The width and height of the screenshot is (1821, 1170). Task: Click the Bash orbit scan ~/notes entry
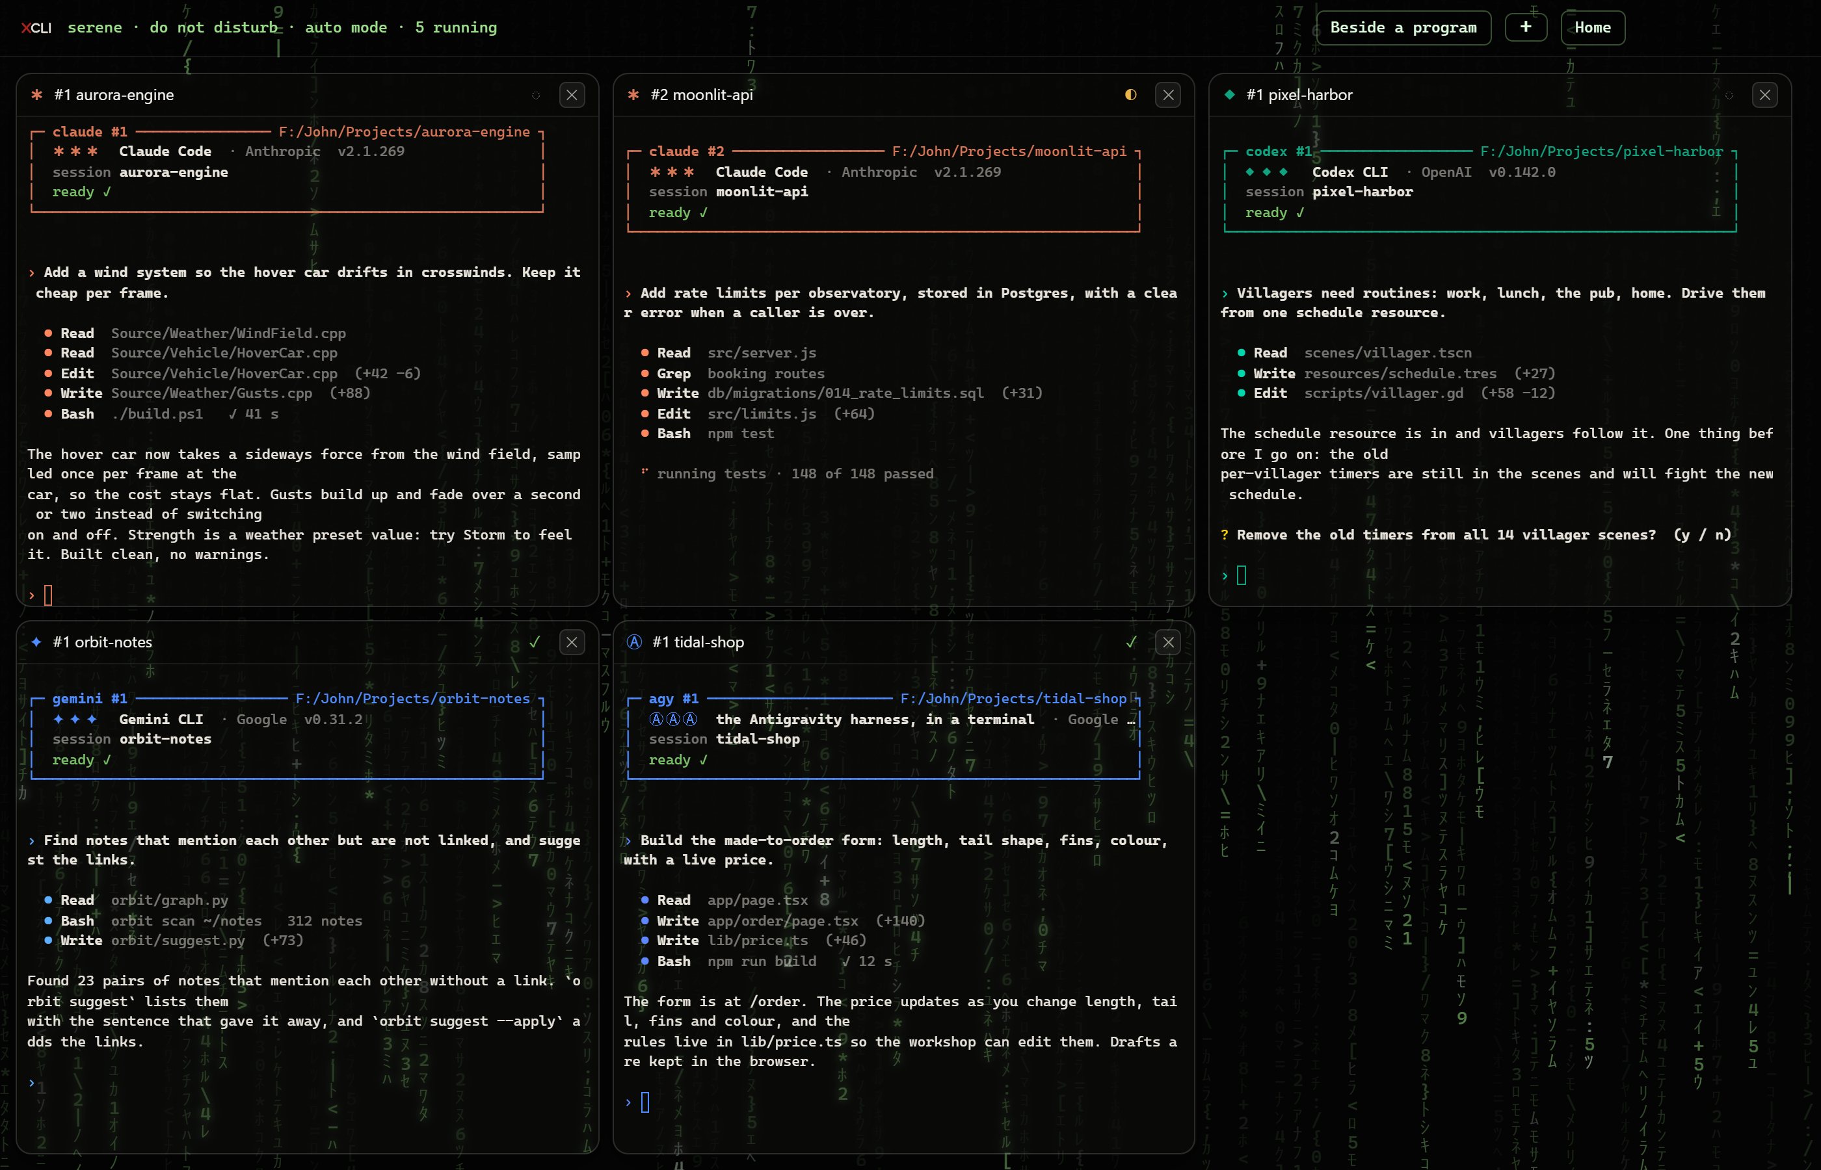(203, 920)
